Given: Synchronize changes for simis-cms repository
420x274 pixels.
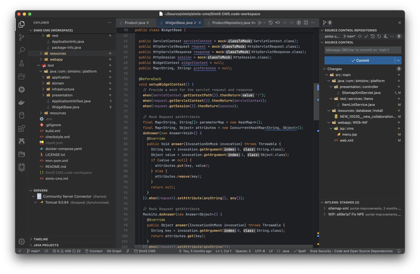Looking at the screenshot, I should tap(360, 36).
